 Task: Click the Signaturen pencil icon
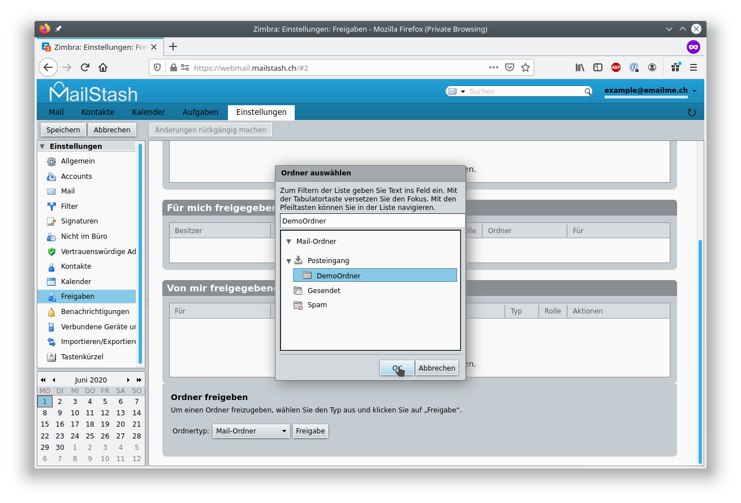tap(51, 221)
